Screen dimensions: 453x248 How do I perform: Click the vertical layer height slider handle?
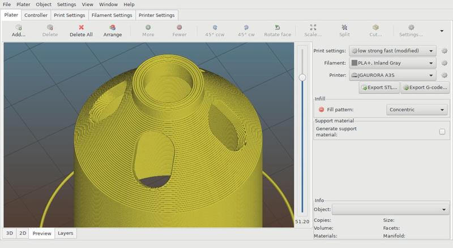pyautogui.click(x=302, y=77)
